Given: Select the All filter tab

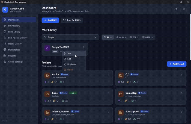Looking at the screenshot, I should click(108, 37).
